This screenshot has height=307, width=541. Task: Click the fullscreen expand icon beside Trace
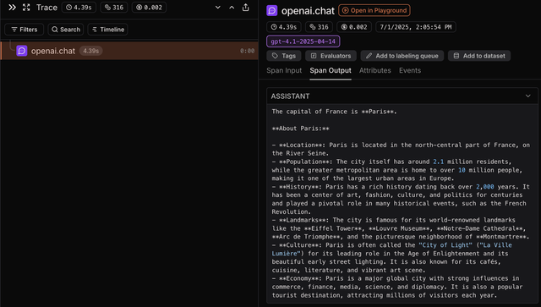tap(26, 8)
